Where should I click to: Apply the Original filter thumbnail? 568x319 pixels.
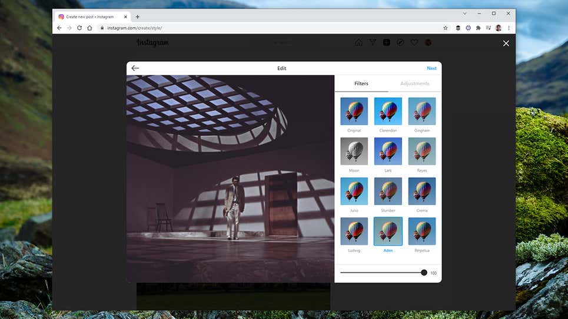click(x=354, y=111)
